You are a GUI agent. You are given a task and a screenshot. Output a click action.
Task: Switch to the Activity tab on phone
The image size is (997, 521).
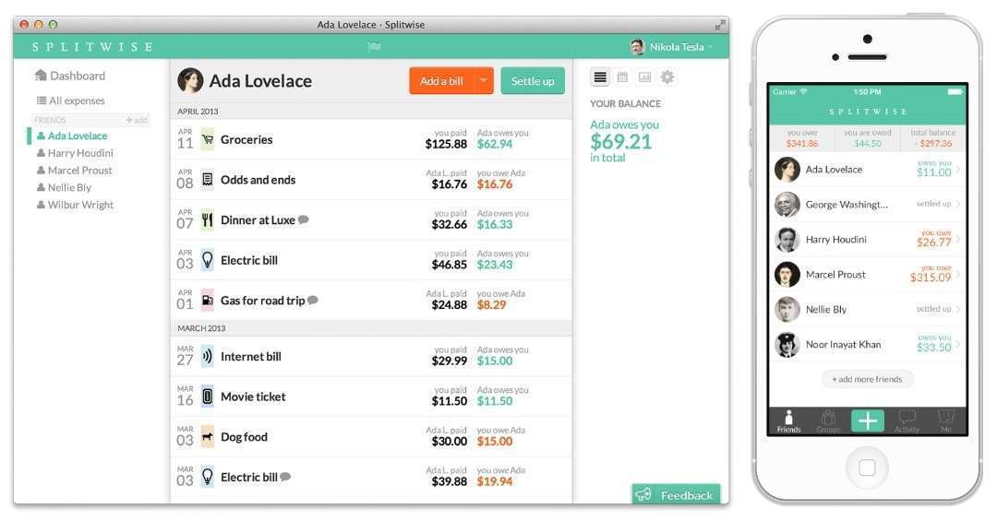(x=907, y=421)
